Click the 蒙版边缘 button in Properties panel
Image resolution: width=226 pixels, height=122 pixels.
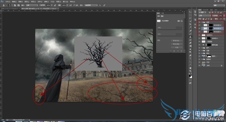[x=177, y=40]
